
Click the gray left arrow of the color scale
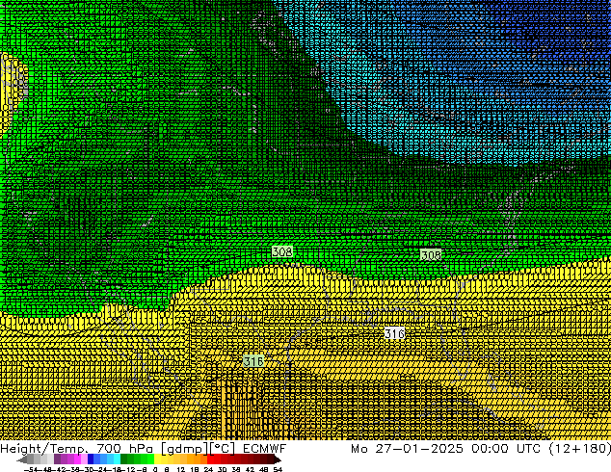pyautogui.click(x=22, y=459)
